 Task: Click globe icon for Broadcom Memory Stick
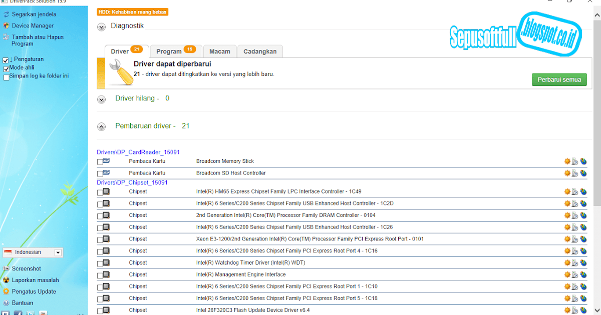583,161
